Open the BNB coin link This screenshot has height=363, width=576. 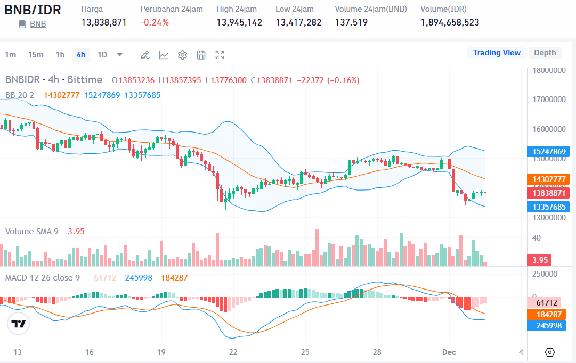pos(37,24)
